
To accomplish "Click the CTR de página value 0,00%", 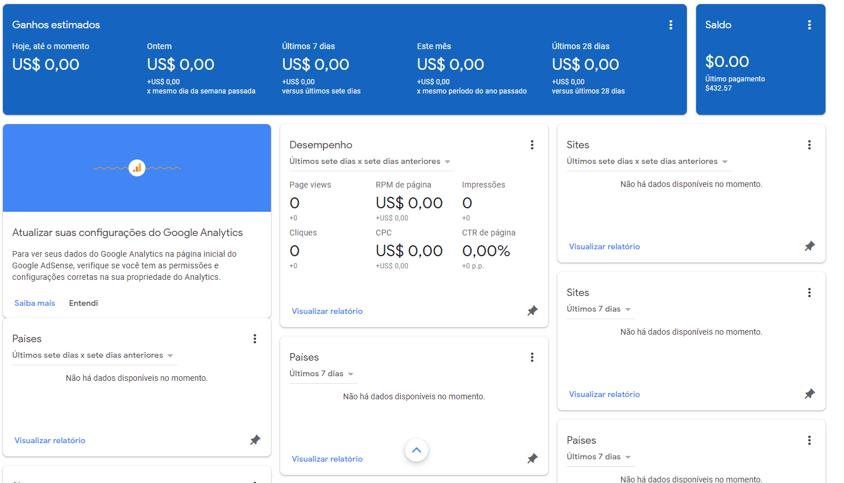I will click(486, 251).
